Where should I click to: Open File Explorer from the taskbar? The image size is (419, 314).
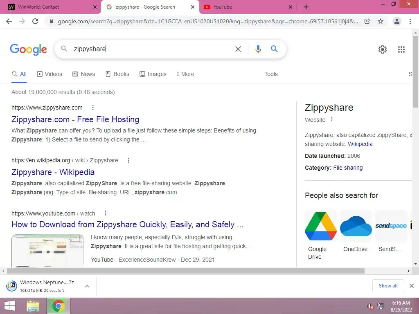click(x=33, y=306)
